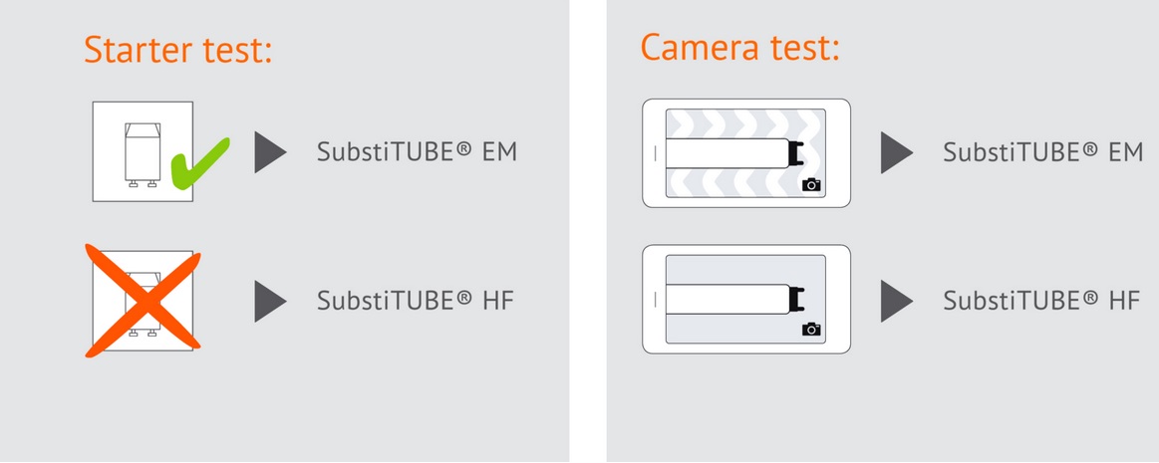Click the "Starter test:" heading
The image size is (1159, 463).
click(x=178, y=50)
